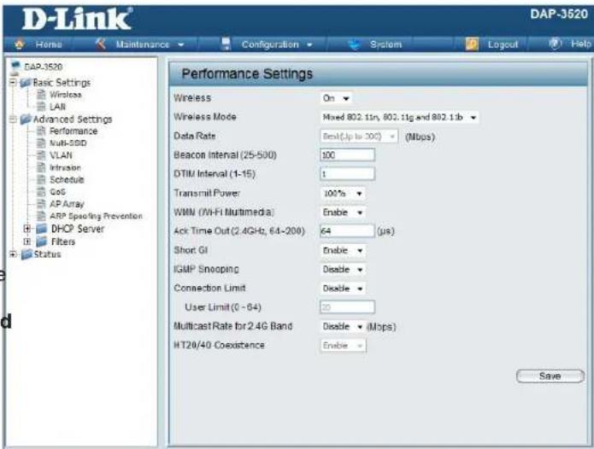Collapse the Basic Settings tree node

coord(13,82)
